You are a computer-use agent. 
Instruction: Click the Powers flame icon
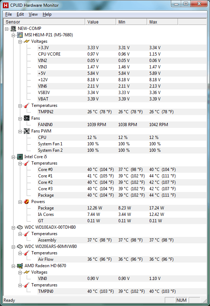(x=27, y=202)
